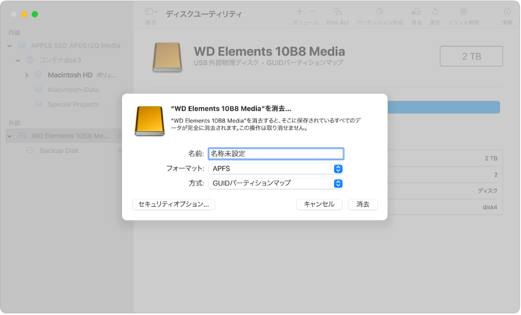Collapse APPLE SSD AP0512Q Media chevron
The width and height of the screenshot is (521, 315).
tap(10, 46)
